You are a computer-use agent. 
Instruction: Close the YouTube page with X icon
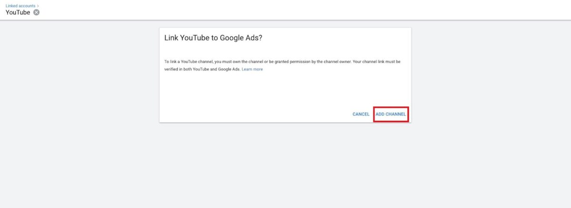37,12
